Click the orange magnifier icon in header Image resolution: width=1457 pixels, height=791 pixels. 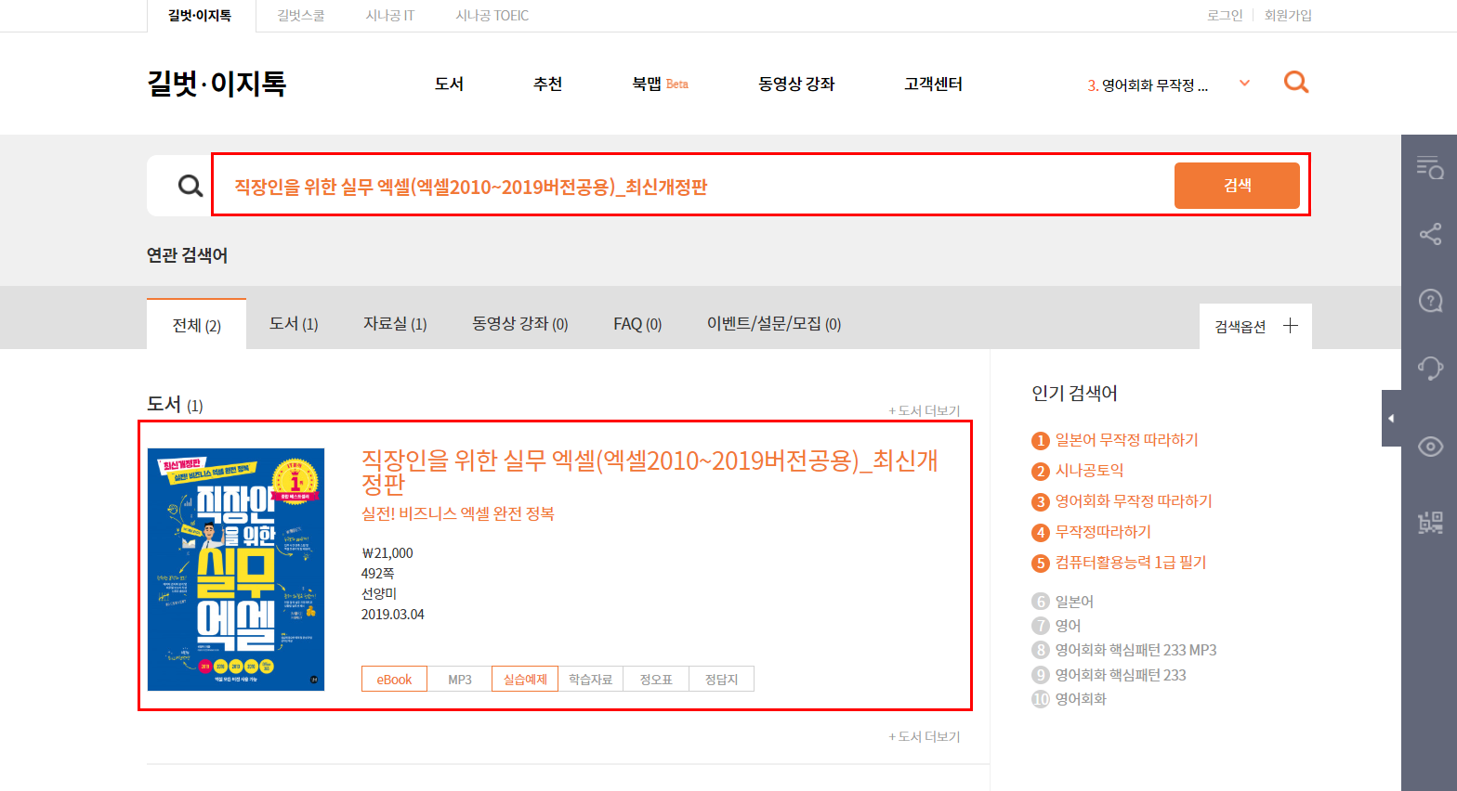1295,83
